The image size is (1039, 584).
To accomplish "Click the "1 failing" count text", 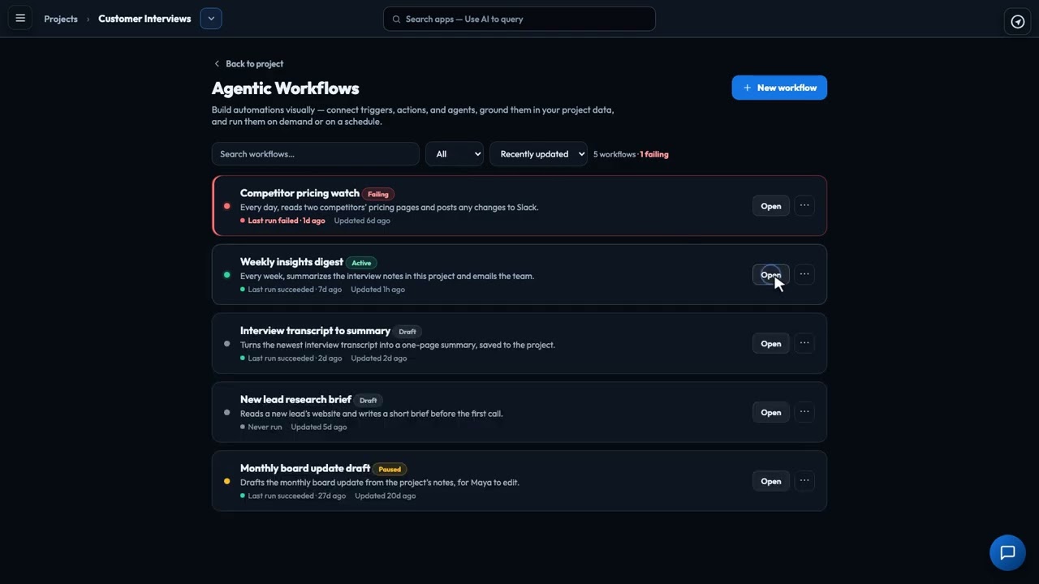I will point(654,154).
